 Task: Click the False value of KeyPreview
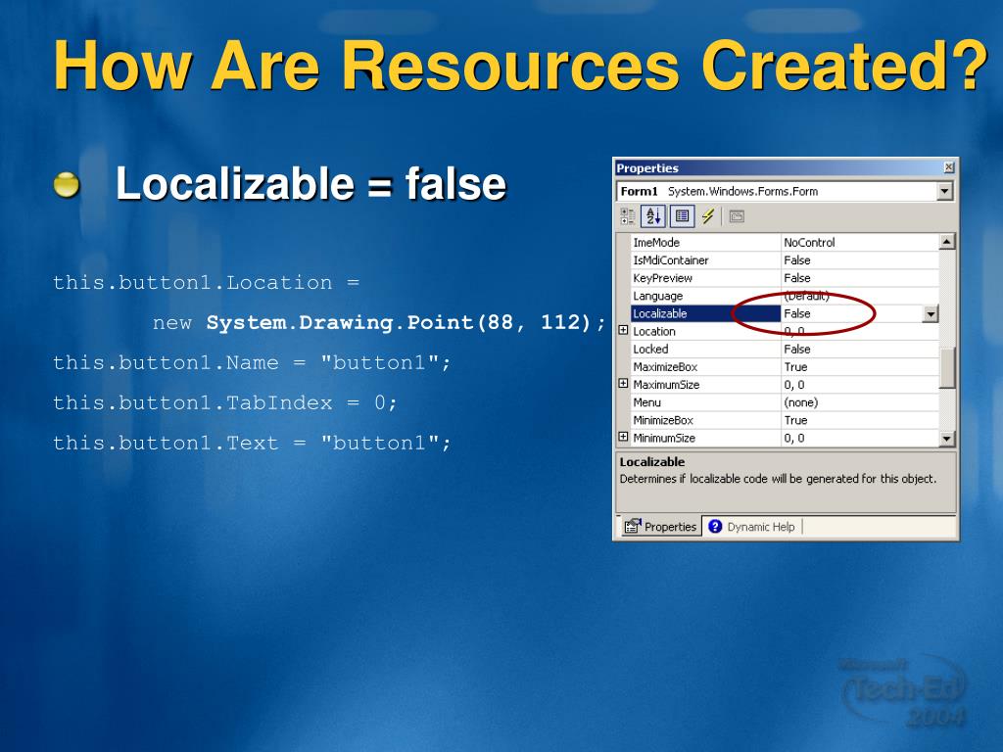tap(797, 278)
